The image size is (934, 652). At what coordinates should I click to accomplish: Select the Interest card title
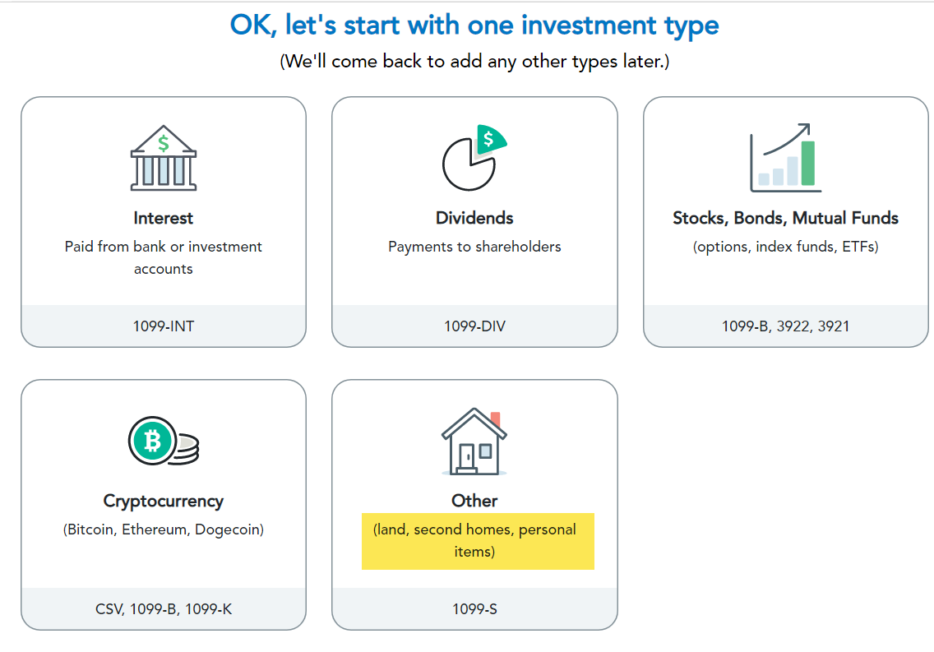pyautogui.click(x=163, y=218)
